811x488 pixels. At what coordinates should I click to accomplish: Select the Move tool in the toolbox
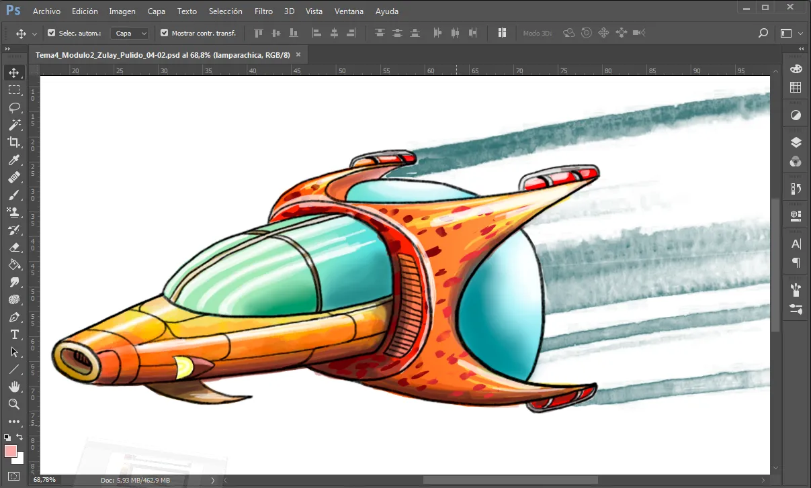[13, 72]
